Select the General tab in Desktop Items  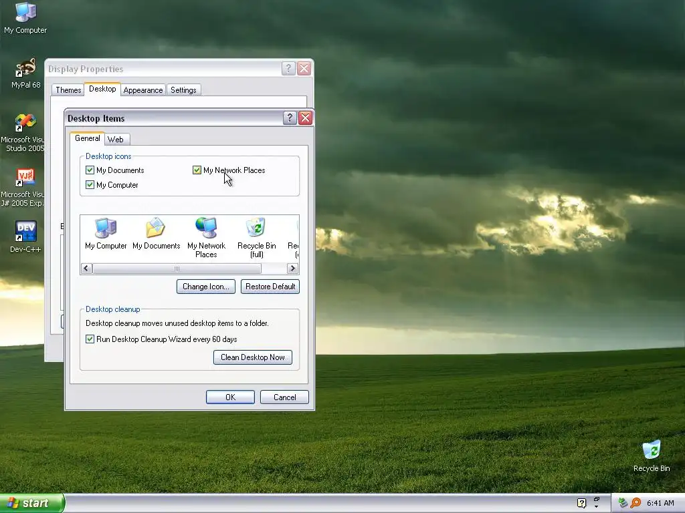(x=88, y=138)
